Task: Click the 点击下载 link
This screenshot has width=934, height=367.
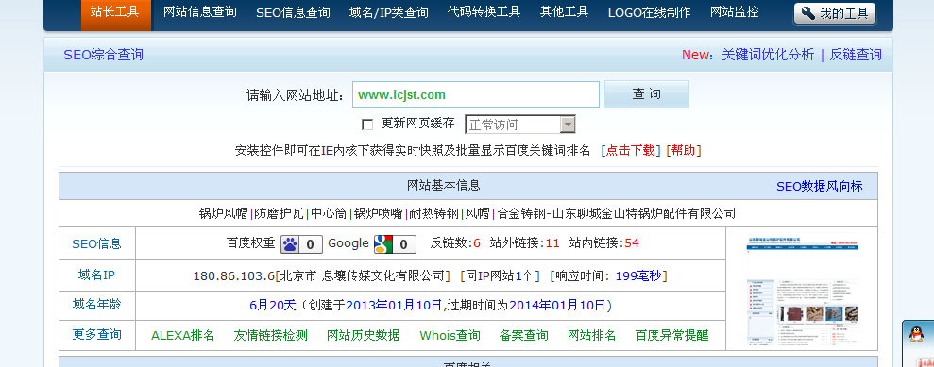Action: (630, 151)
